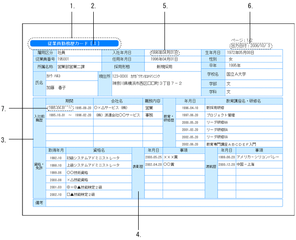The image size is (296, 240).
Task: Select the 神奈川県横浜市西区 address line
Action: coord(147,83)
